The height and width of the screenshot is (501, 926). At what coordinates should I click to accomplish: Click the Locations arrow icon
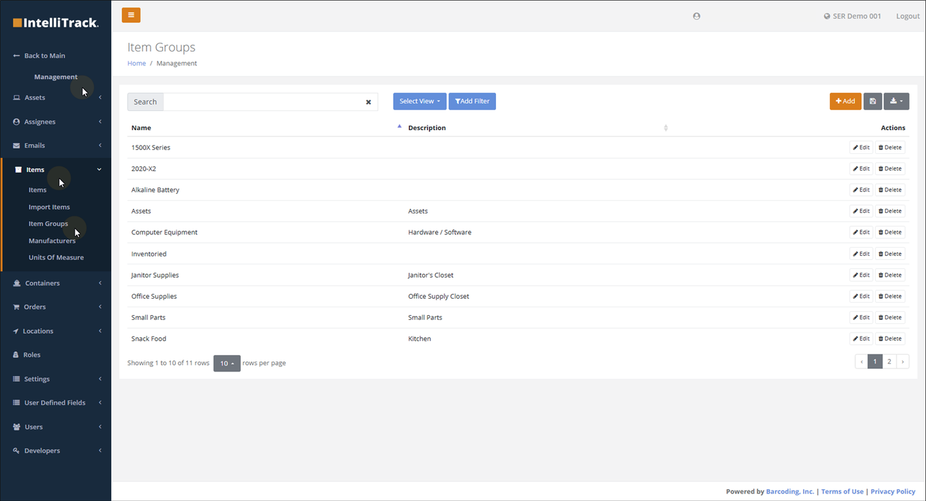coord(17,331)
